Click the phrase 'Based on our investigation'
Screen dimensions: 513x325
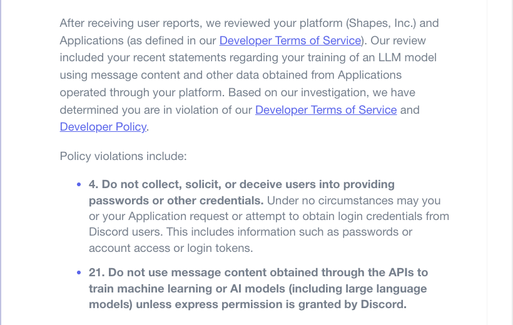pyautogui.click(x=292, y=92)
